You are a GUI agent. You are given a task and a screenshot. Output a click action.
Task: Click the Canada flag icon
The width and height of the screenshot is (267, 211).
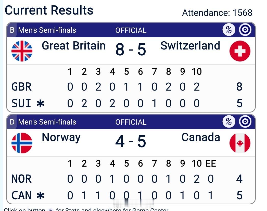240,143
